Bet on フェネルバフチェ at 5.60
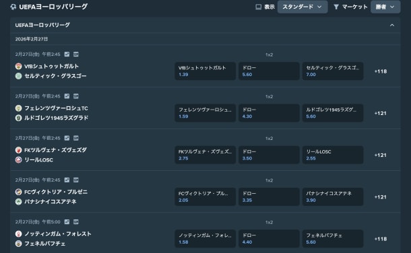The image size is (411, 253). pyautogui.click(x=333, y=238)
